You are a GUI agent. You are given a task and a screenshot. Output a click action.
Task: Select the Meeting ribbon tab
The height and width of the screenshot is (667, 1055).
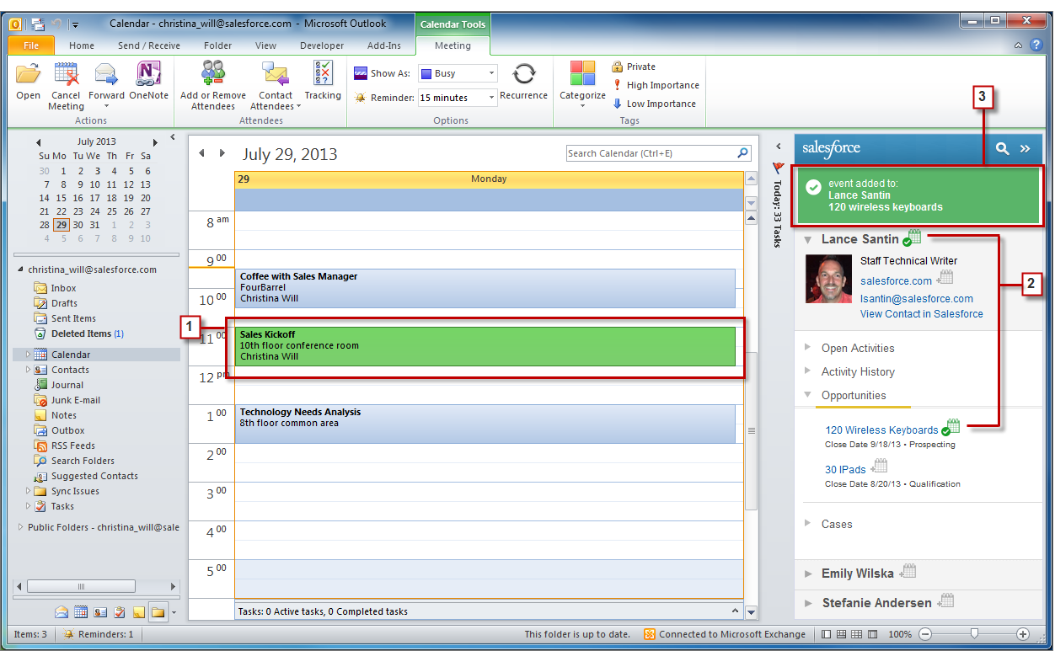click(453, 45)
